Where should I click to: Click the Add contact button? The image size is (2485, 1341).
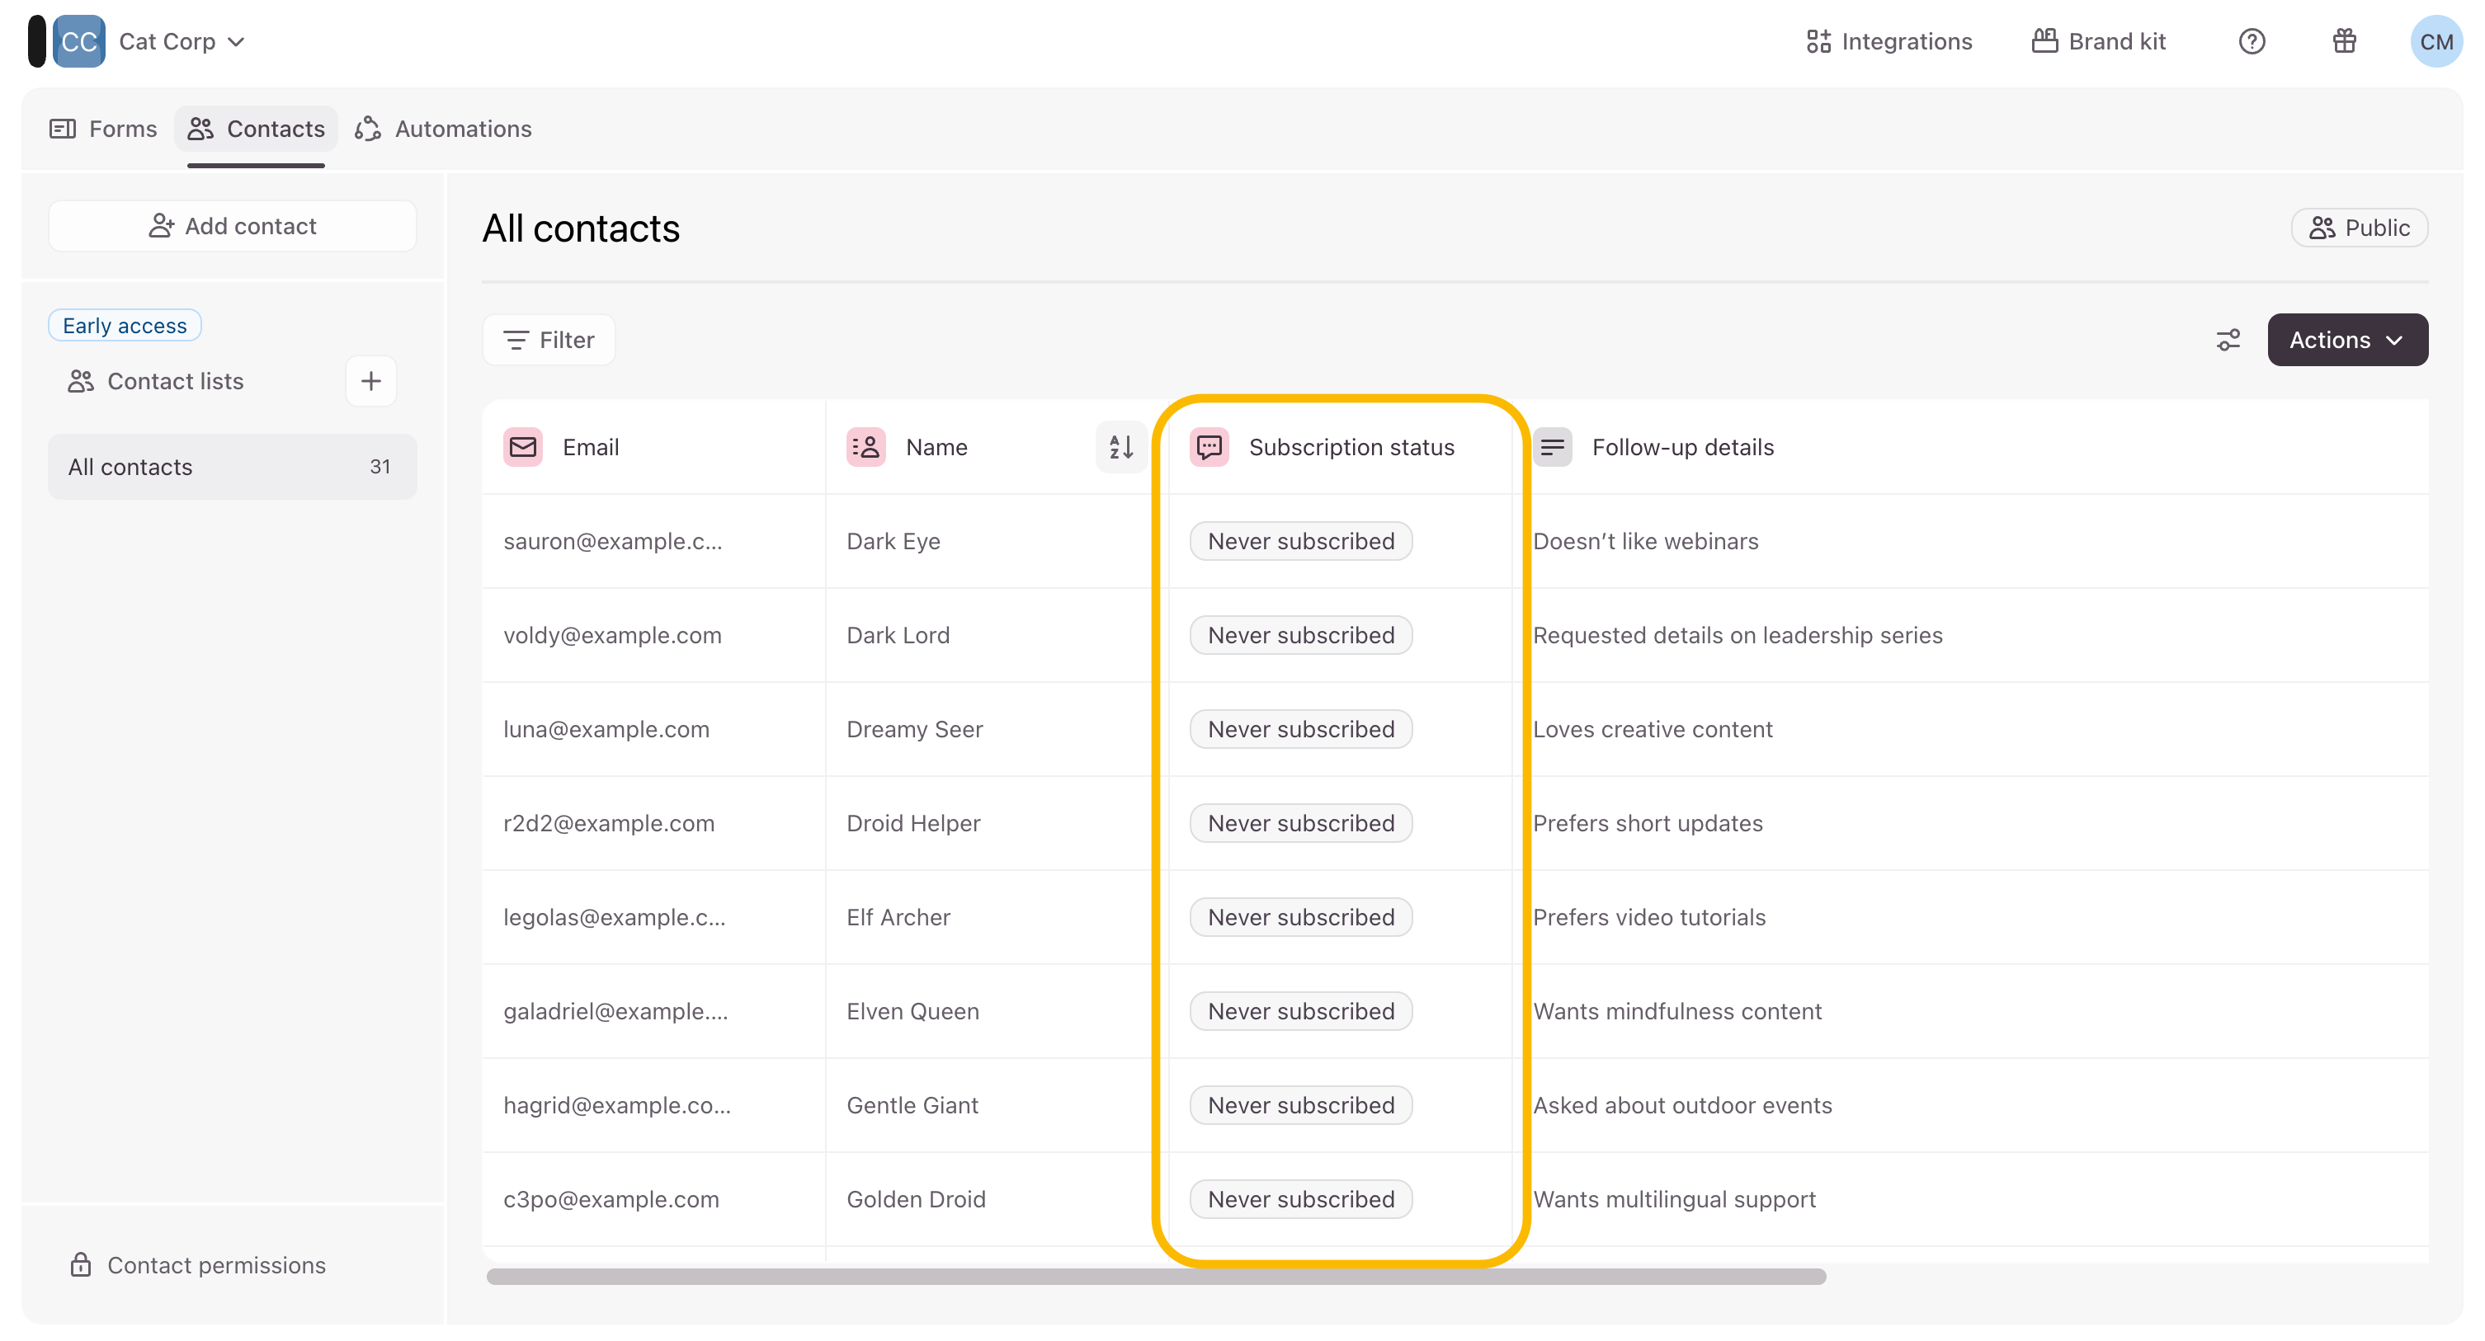point(233,226)
